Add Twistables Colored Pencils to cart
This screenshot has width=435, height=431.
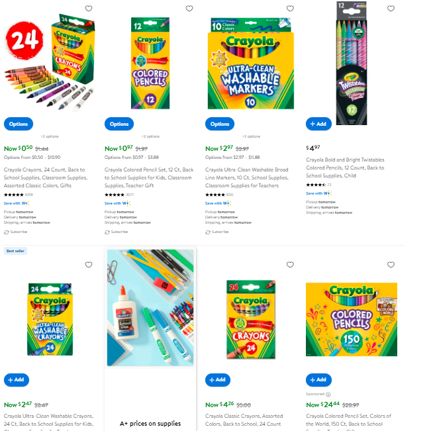click(318, 124)
